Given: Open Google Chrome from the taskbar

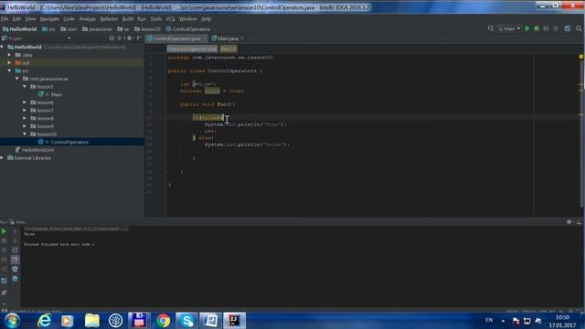Looking at the screenshot, I should [x=163, y=321].
